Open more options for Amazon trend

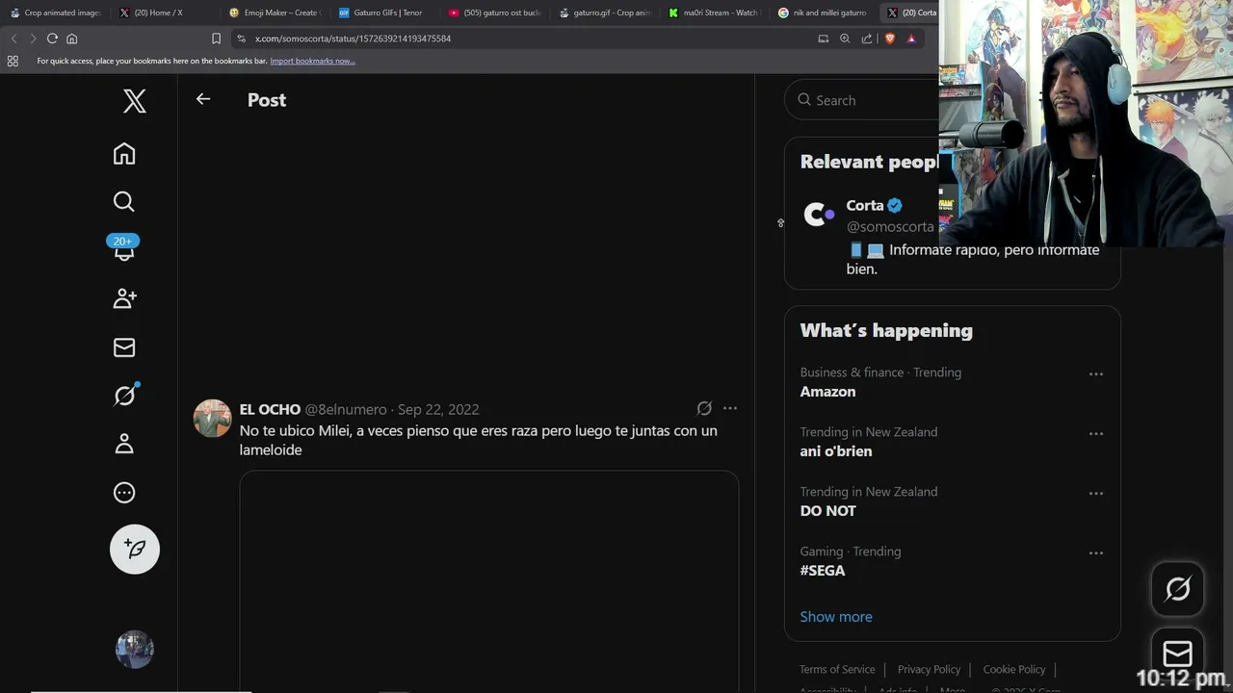click(x=1096, y=373)
